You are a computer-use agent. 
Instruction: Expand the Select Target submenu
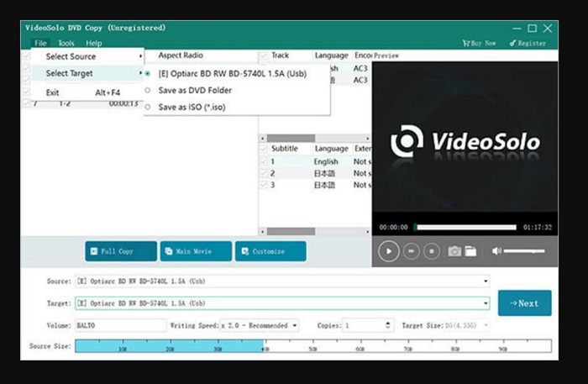pyautogui.click(x=87, y=73)
